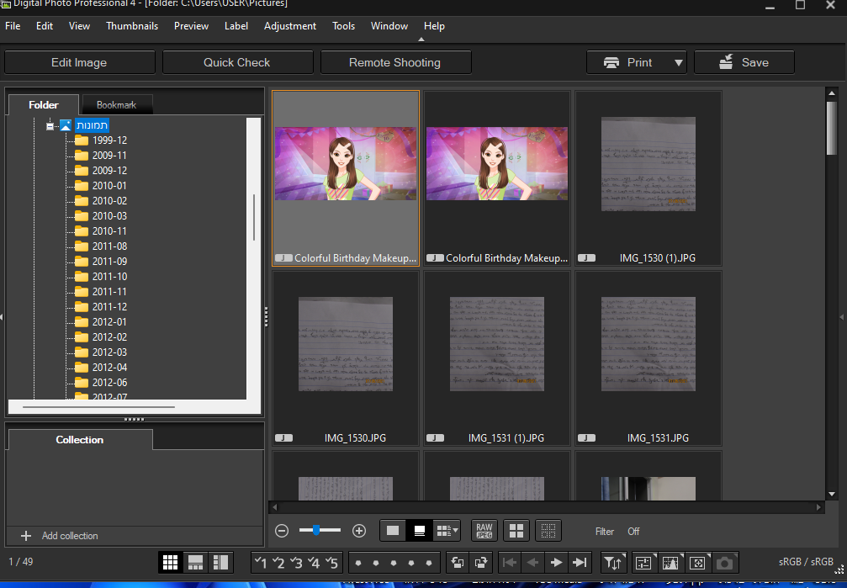Screen dimensions: 847x588
Task: Set one-star rating using first dot
Action: pyautogui.click(x=358, y=563)
